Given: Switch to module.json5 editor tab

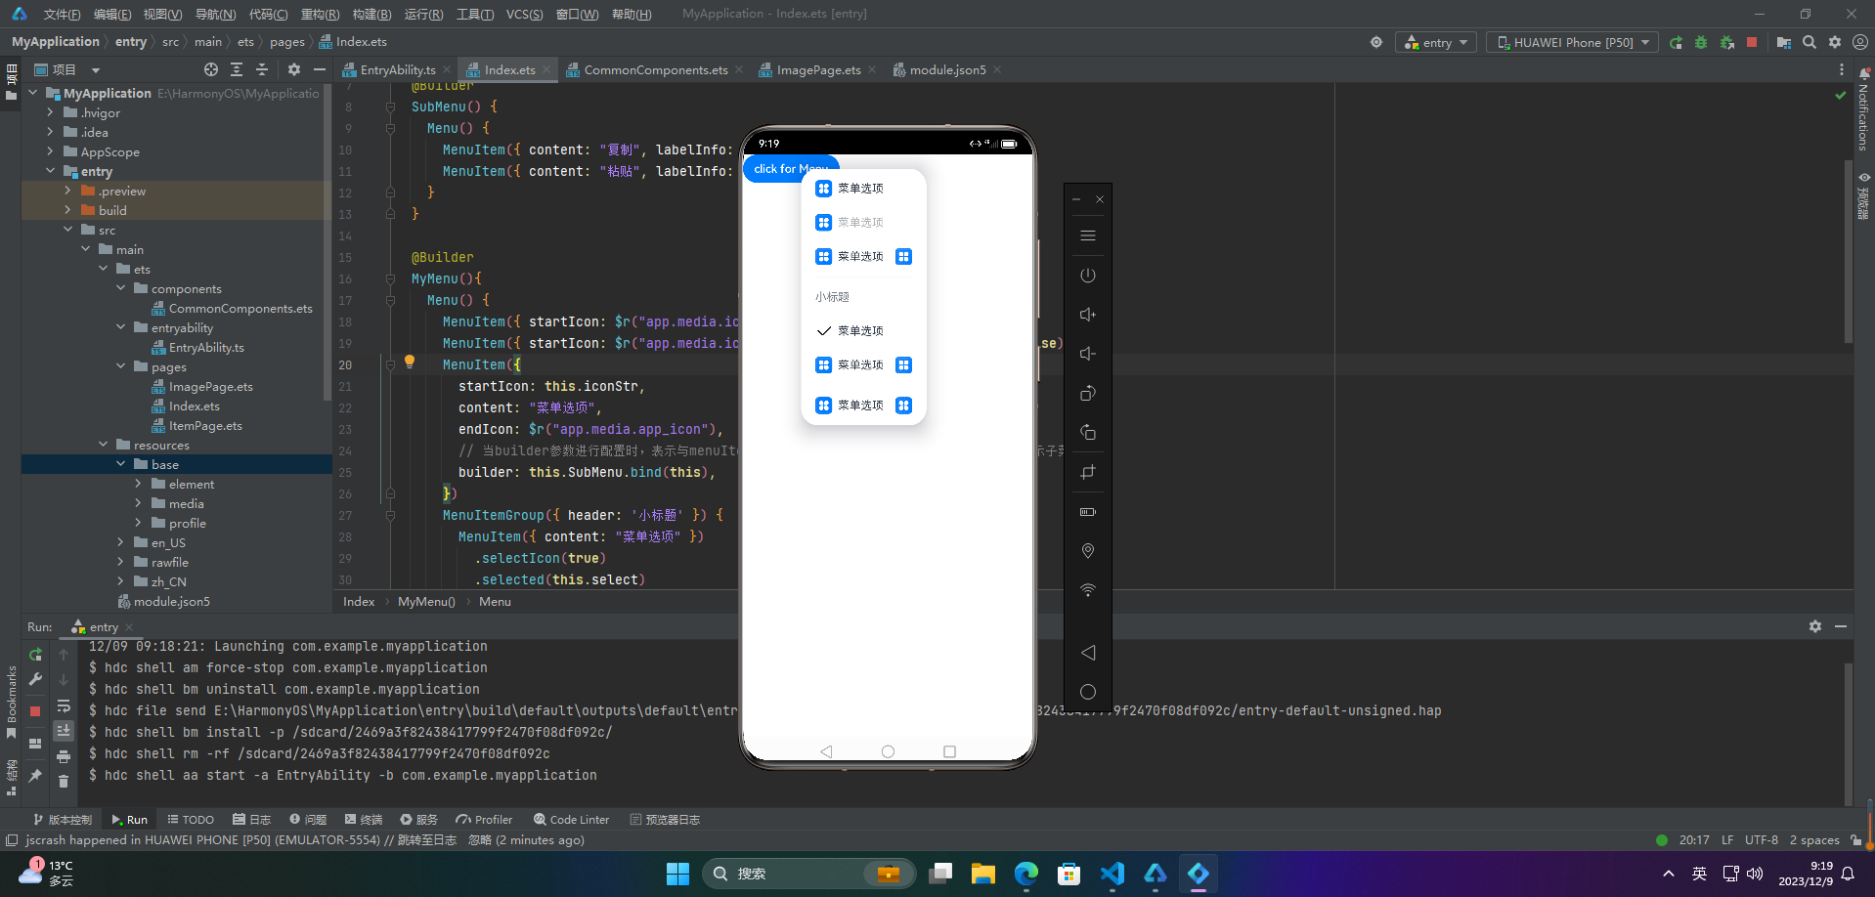Looking at the screenshot, I should [946, 69].
